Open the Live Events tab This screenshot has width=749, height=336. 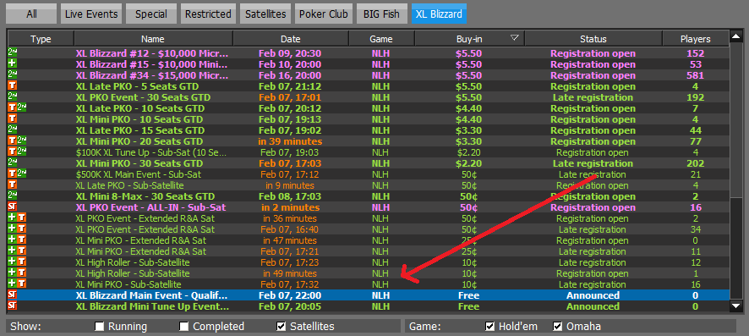coord(90,14)
